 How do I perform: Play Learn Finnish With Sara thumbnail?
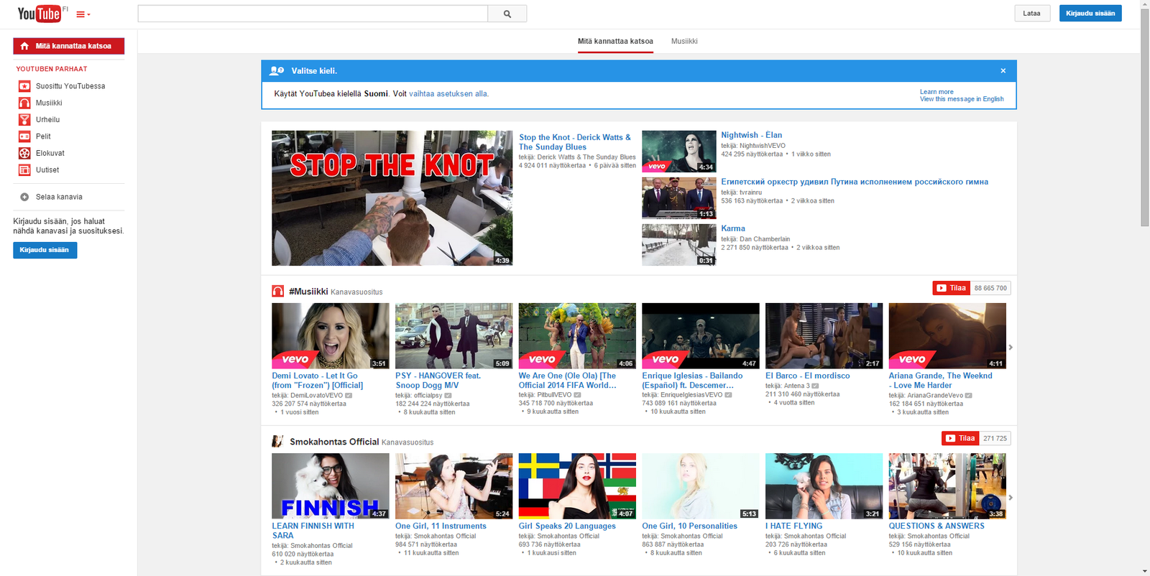click(x=331, y=486)
